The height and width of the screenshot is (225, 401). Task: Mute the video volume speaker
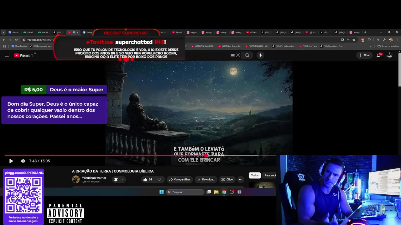(x=23, y=161)
